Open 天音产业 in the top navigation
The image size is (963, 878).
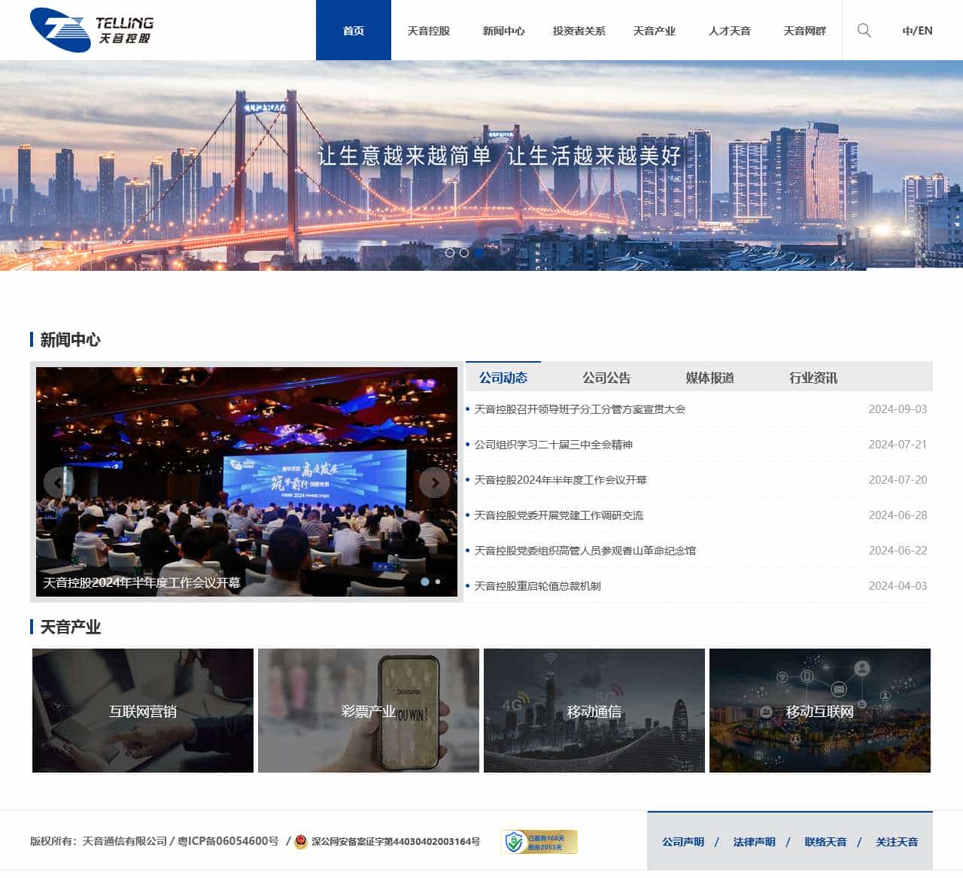point(655,30)
